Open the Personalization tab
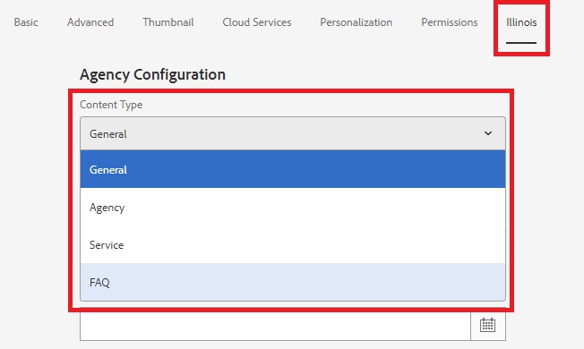The width and height of the screenshot is (584, 349). [x=356, y=22]
